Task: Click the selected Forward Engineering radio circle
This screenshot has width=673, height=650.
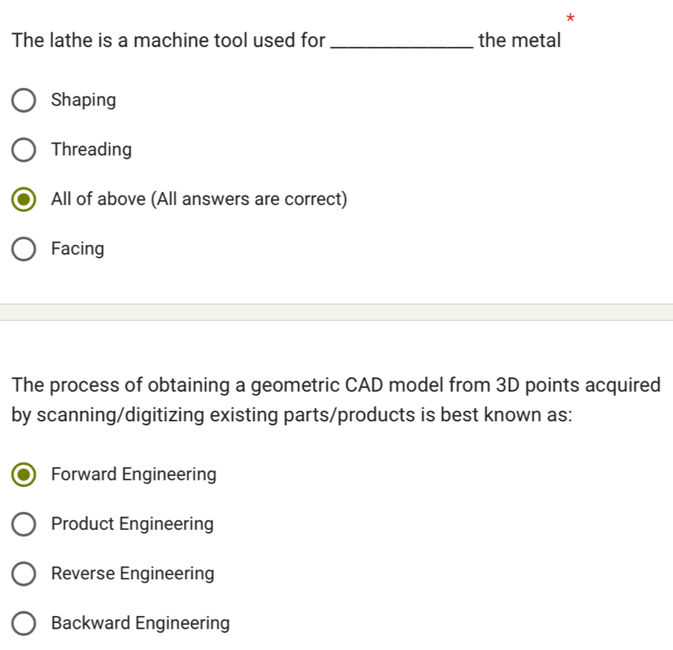Action: click(x=24, y=474)
